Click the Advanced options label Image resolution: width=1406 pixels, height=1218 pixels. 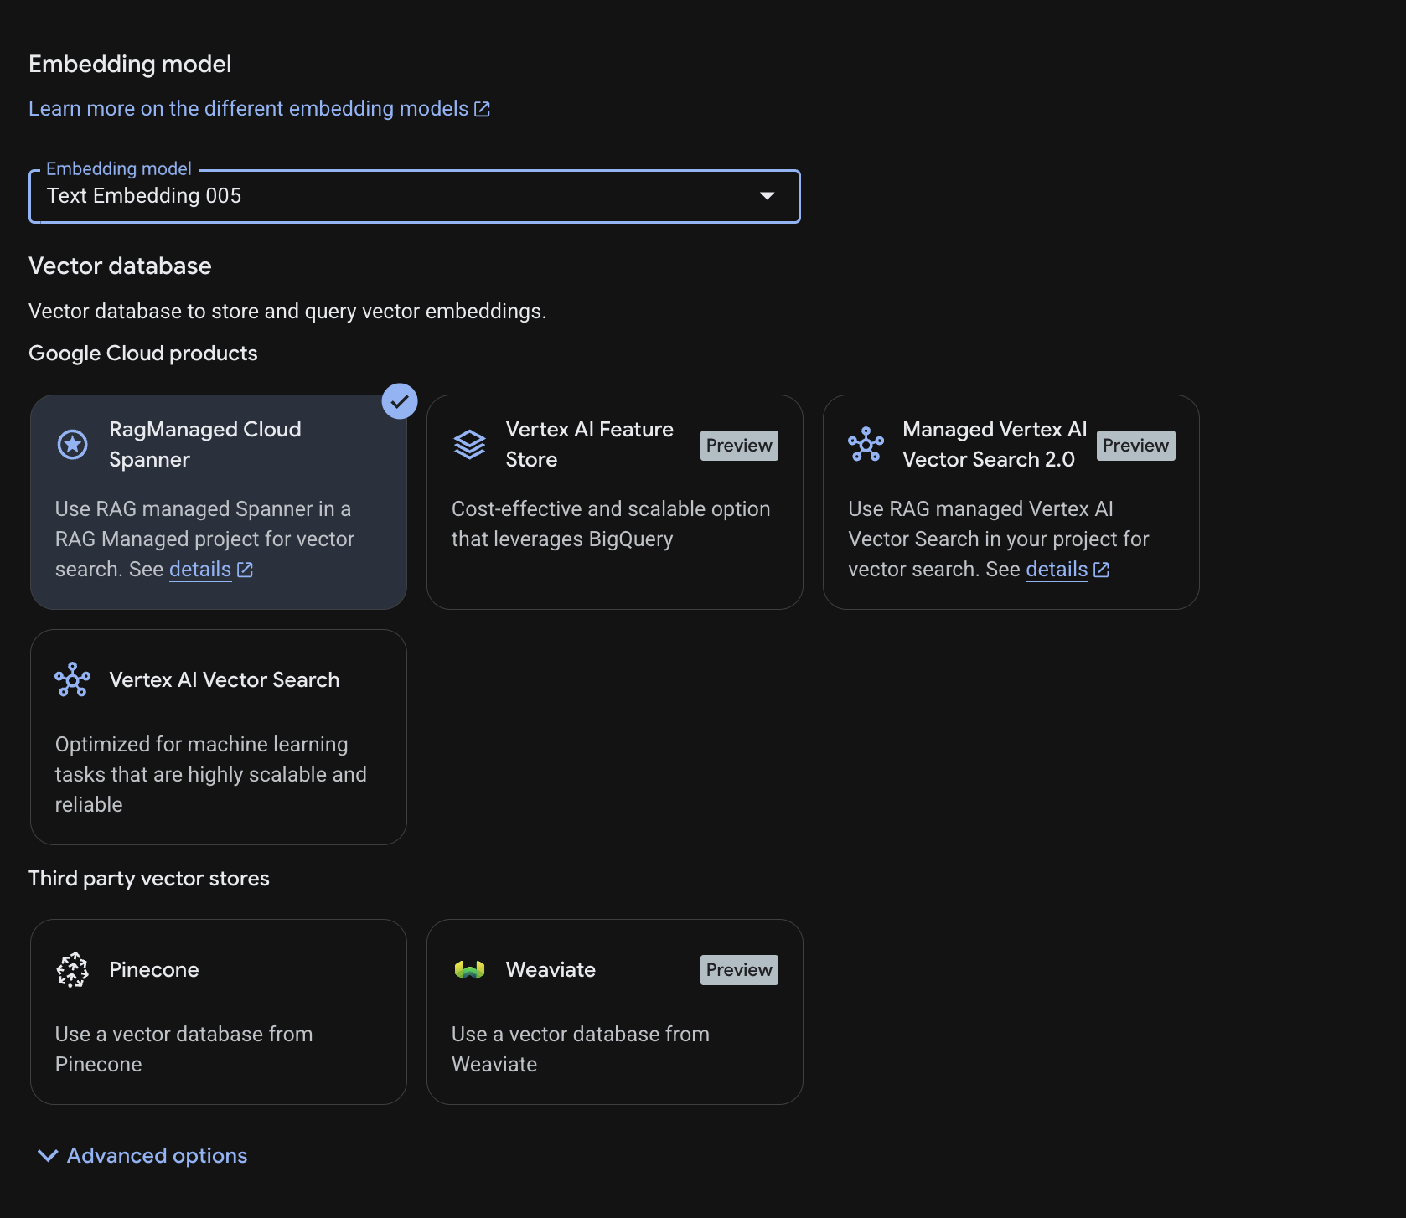[x=158, y=1156]
